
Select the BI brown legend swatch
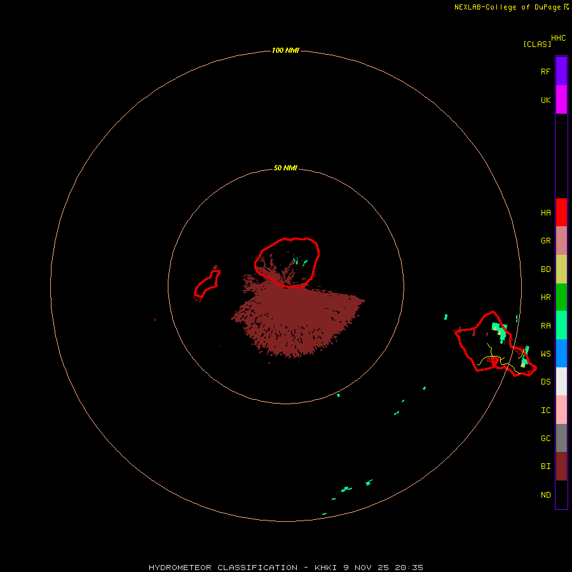tap(561, 466)
